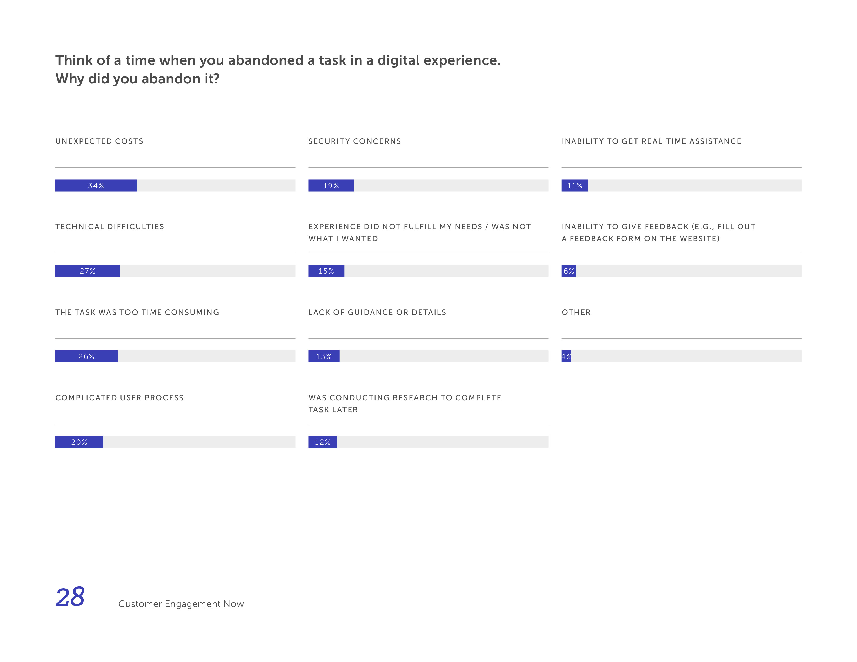Click the 34% Unexpected Costs bar

point(96,186)
